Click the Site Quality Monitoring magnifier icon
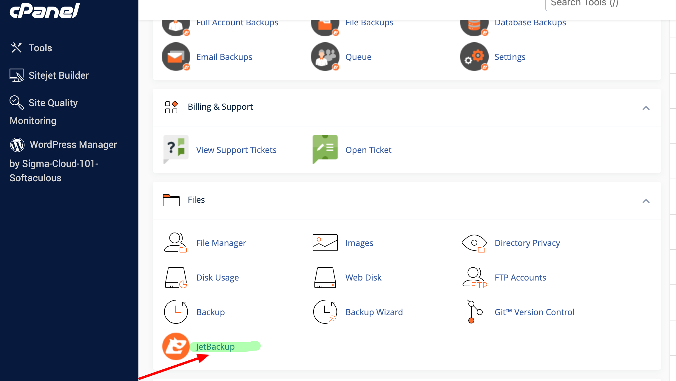Image resolution: width=676 pixels, height=381 pixels. [x=16, y=103]
